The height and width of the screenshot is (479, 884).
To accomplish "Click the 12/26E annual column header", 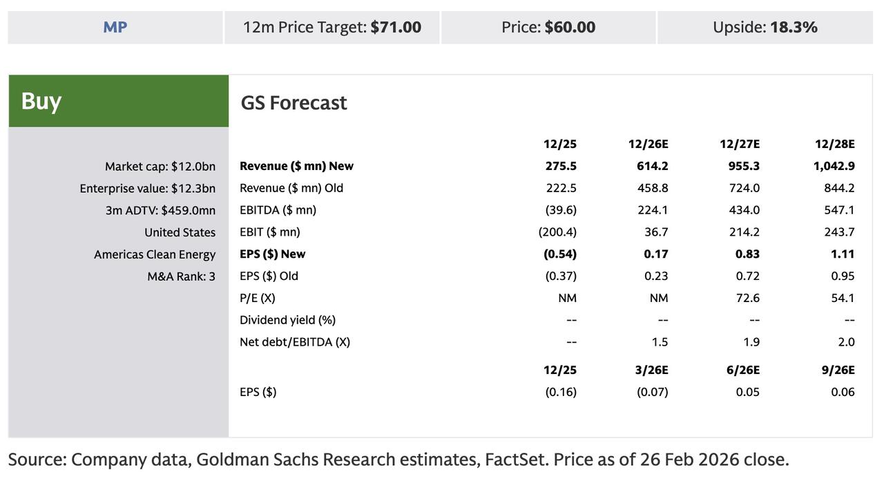I will [648, 144].
